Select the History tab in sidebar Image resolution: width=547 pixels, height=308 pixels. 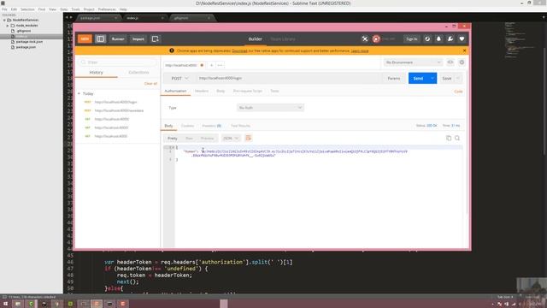(97, 72)
